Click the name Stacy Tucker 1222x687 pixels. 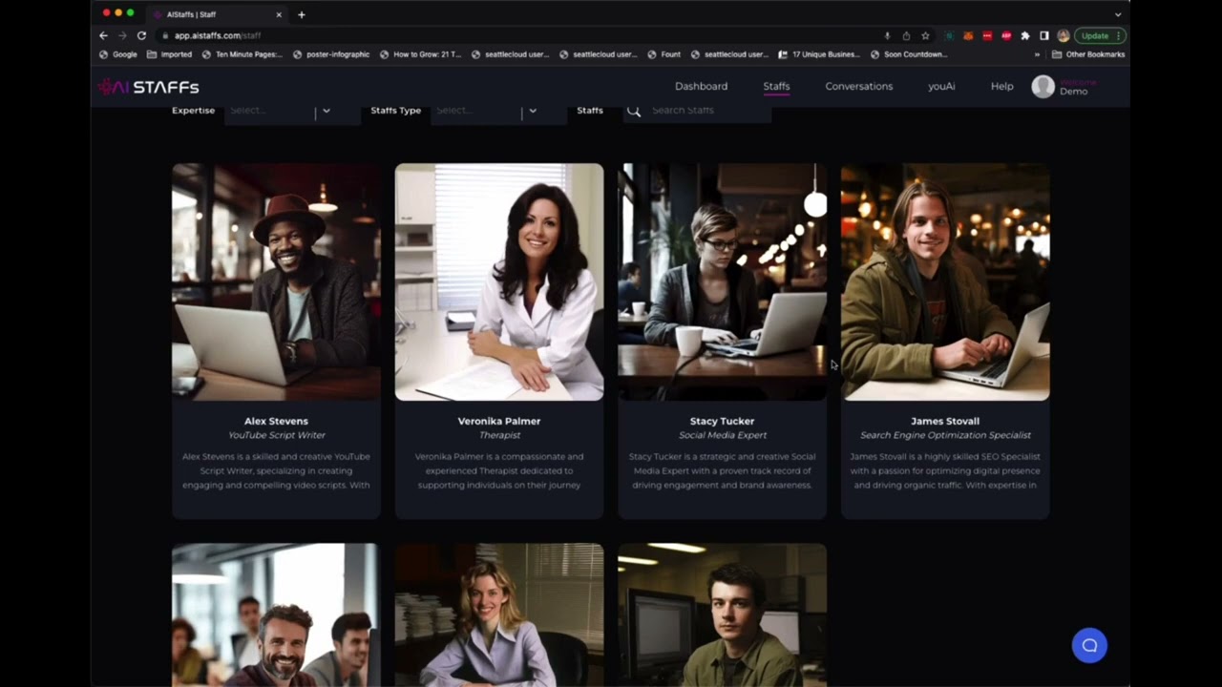pyautogui.click(x=722, y=421)
